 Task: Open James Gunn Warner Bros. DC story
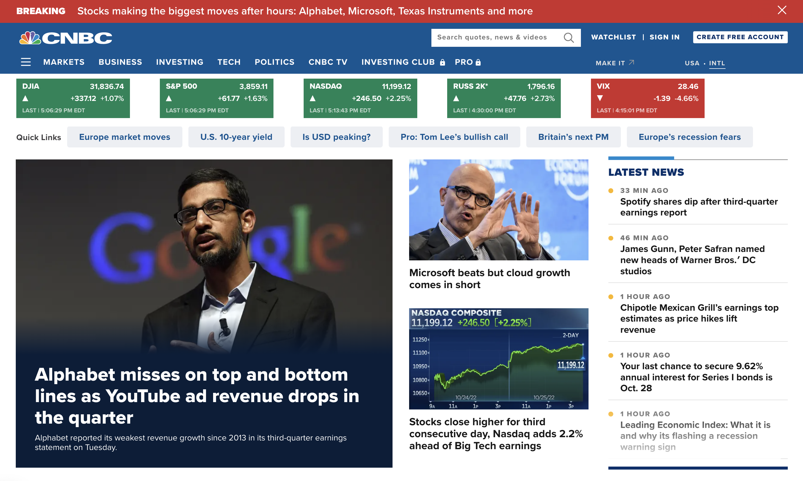coord(692,260)
